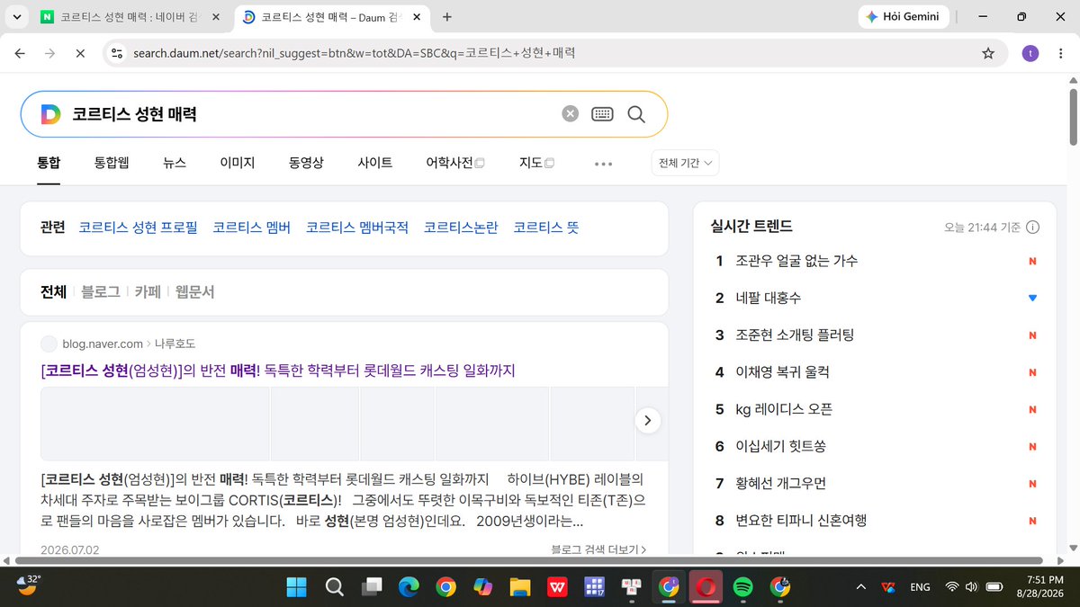The width and height of the screenshot is (1080, 607).
Task: Filter results by 블로그
Action: [101, 291]
